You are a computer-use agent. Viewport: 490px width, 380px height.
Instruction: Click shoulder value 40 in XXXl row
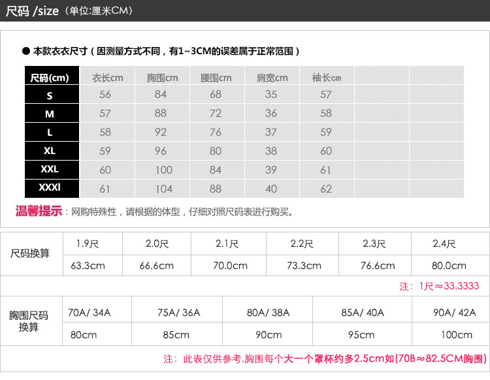click(x=271, y=189)
